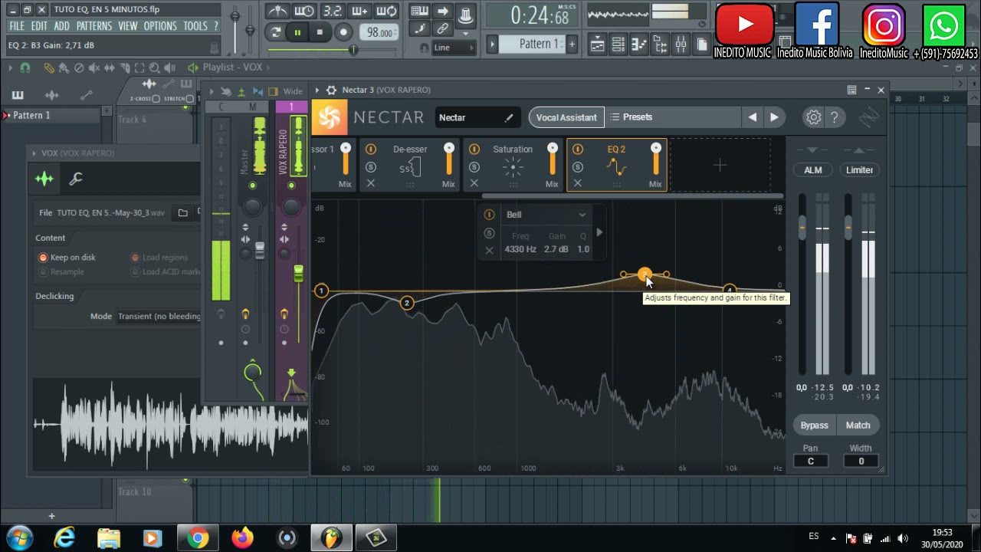Open Nectar settings gear
Screen dimensions: 981x552
pyautogui.click(x=813, y=117)
